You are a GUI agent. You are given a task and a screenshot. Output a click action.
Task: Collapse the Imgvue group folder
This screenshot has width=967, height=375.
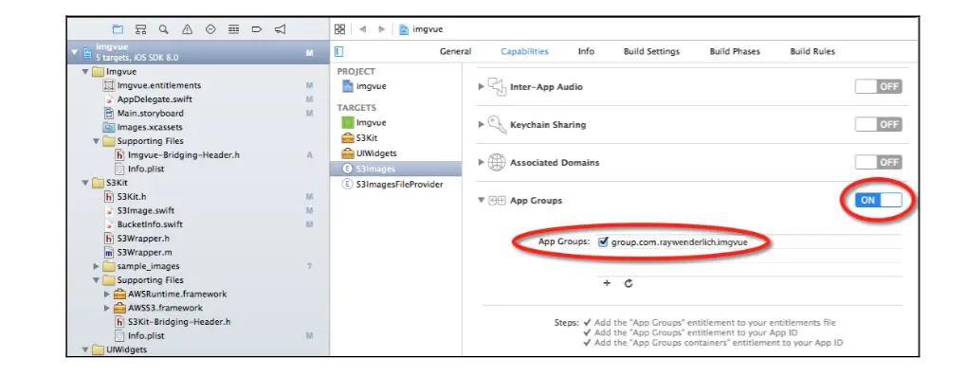(x=85, y=71)
